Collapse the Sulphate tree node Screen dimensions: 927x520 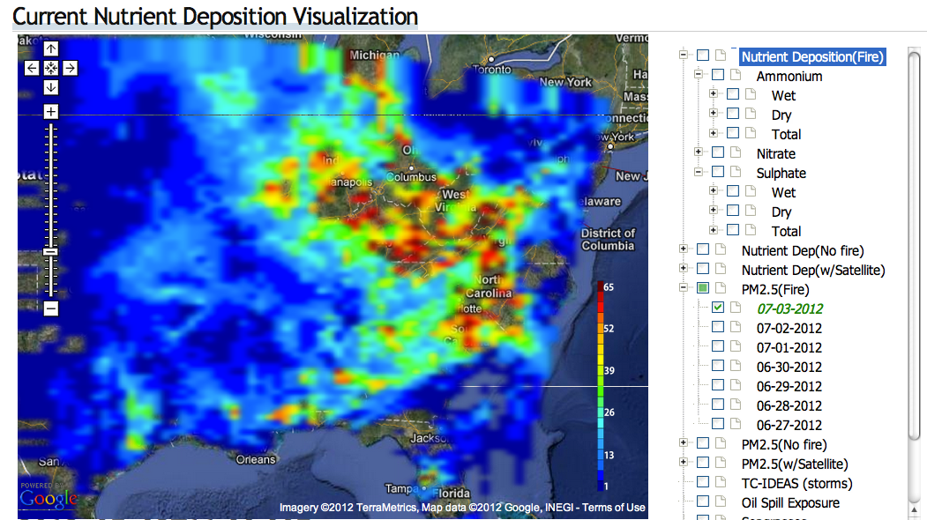(699, 171)
